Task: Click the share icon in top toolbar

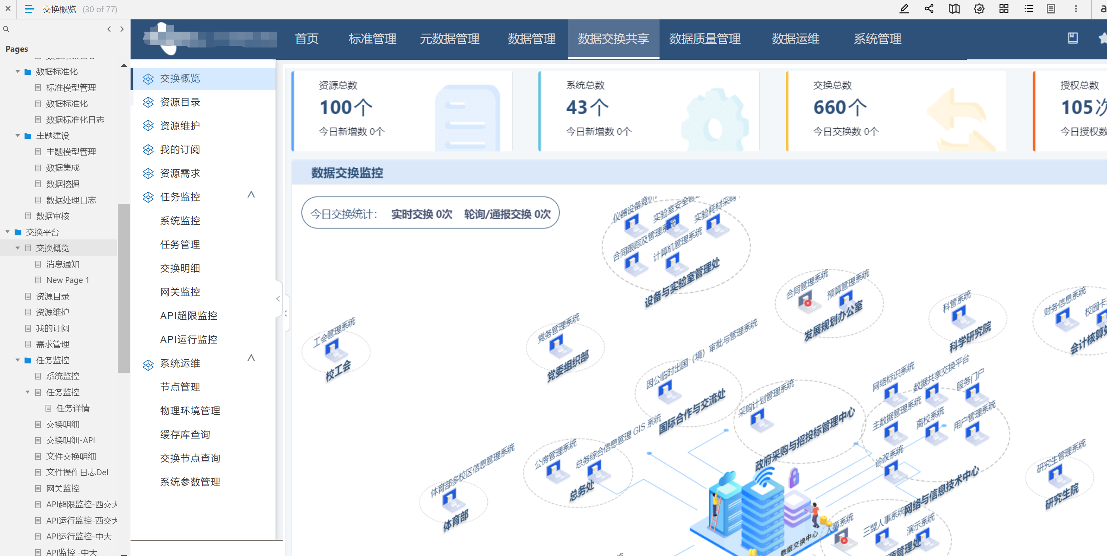Action: point(929,9)
